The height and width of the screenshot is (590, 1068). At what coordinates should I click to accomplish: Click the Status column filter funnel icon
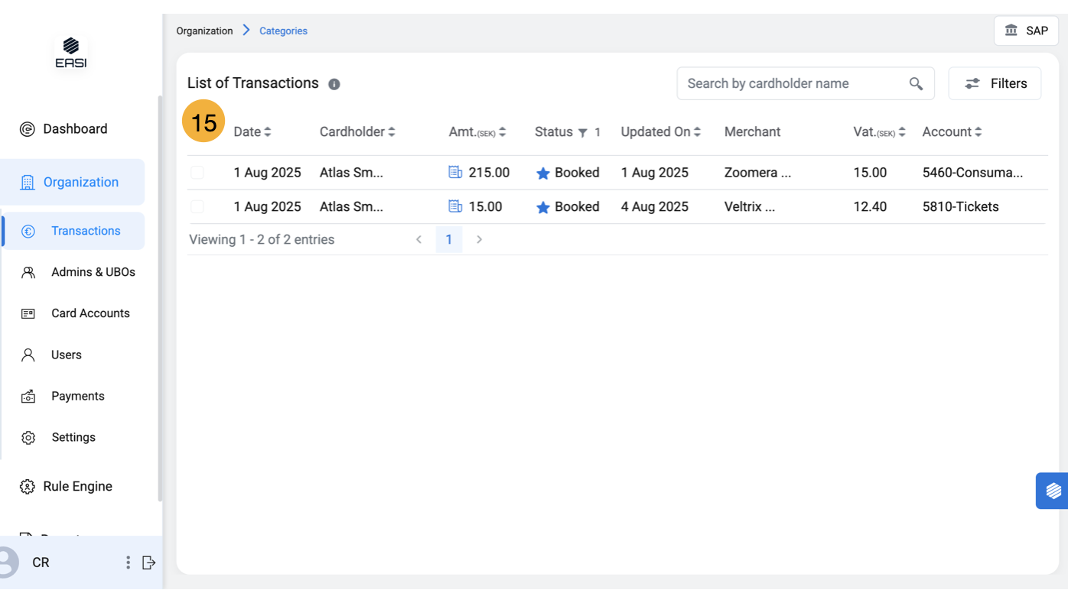click(583, 133)
